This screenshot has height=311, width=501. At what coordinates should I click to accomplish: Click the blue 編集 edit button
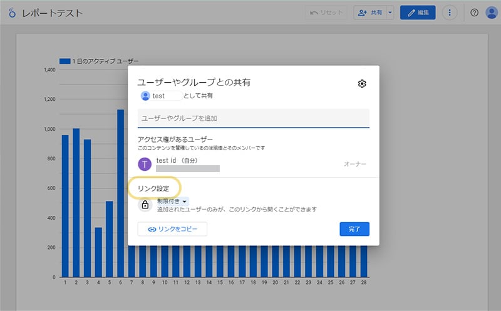(x=418, y=13)
